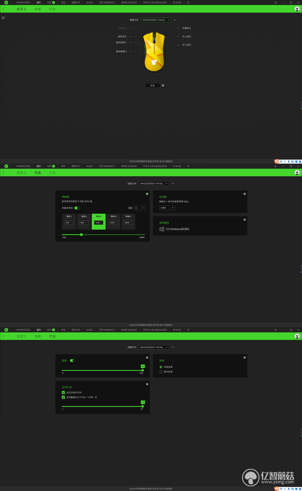Viewport: 302px width, 491px height.
Task: Open the 键盘 menu in the 自定义 window
Action: click(x=64, y=2)
